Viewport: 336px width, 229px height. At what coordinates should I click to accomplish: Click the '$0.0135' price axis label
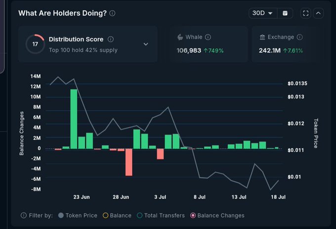[x=297, y=84]
